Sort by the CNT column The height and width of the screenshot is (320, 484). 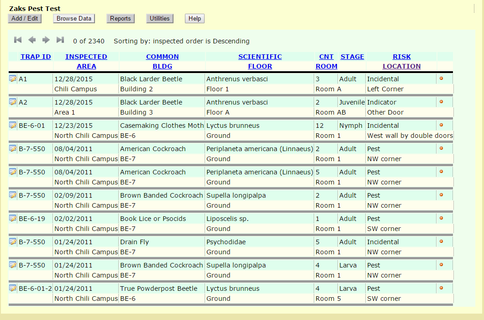(326, 57)
